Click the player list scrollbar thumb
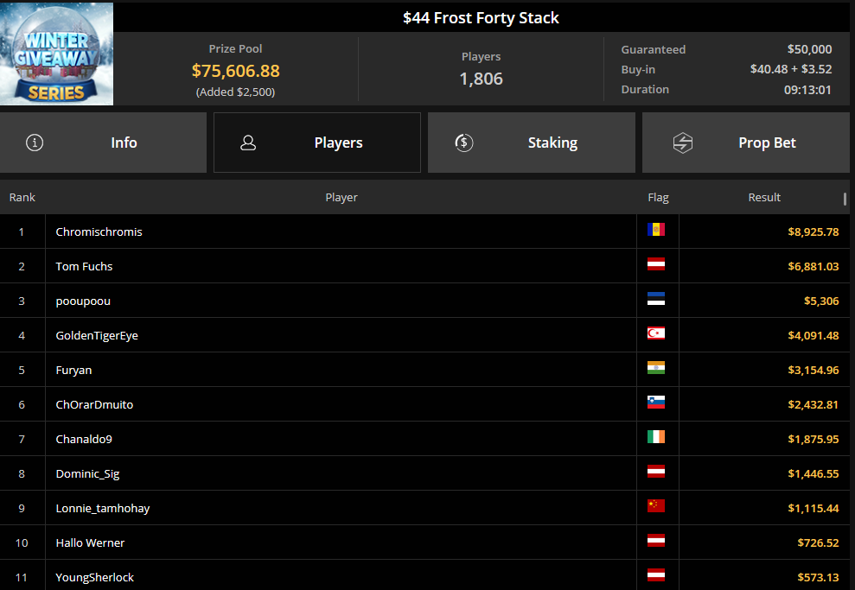Viewport: 855px width, 590px height. tap(845, 199)
